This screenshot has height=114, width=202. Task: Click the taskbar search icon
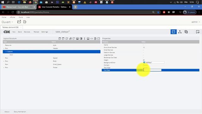click(8, 2)
